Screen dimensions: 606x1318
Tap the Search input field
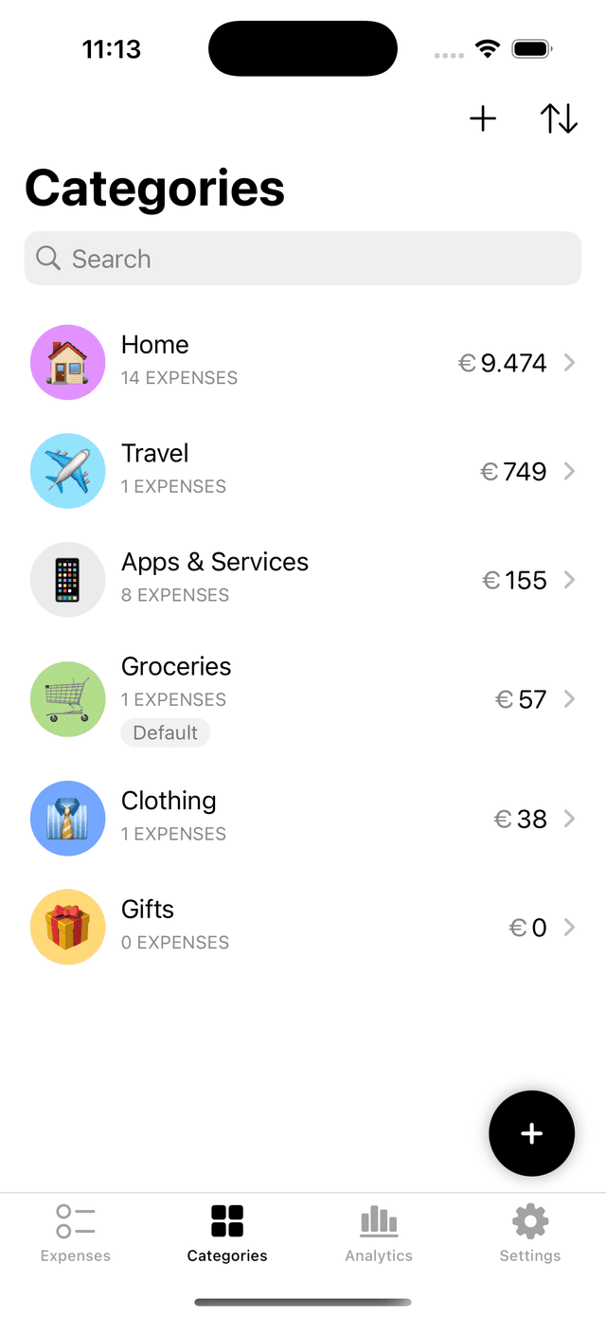click(303, 258)
